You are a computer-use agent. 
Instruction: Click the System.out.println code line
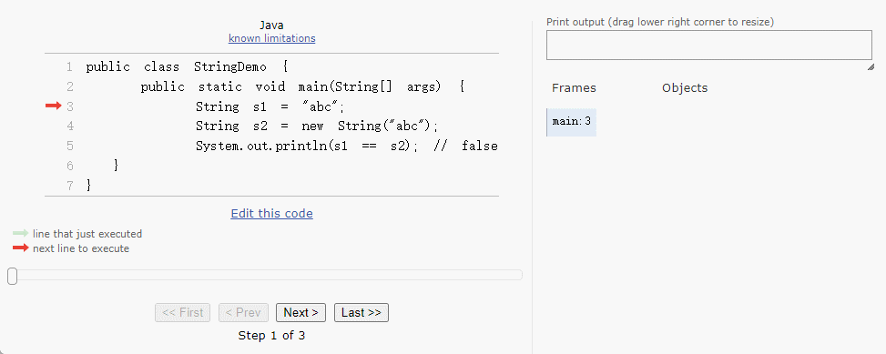point(346,147)
